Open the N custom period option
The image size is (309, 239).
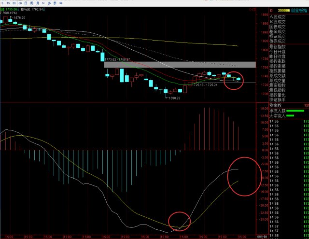42,2
